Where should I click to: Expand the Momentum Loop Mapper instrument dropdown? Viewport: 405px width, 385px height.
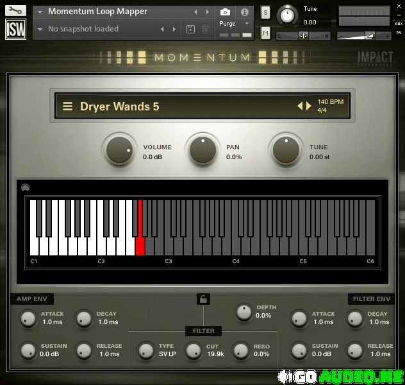(41, 12)
